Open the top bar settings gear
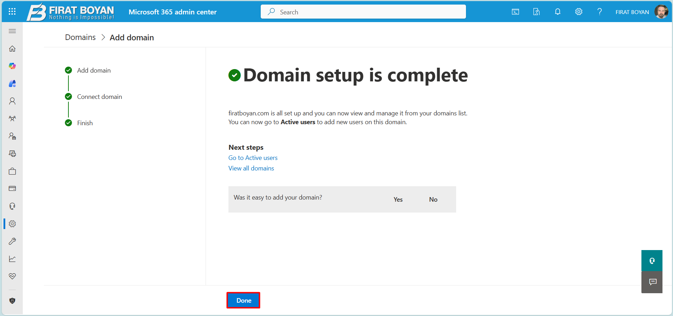This screenshot has width=673, height=316. click(x=578, y=12)
